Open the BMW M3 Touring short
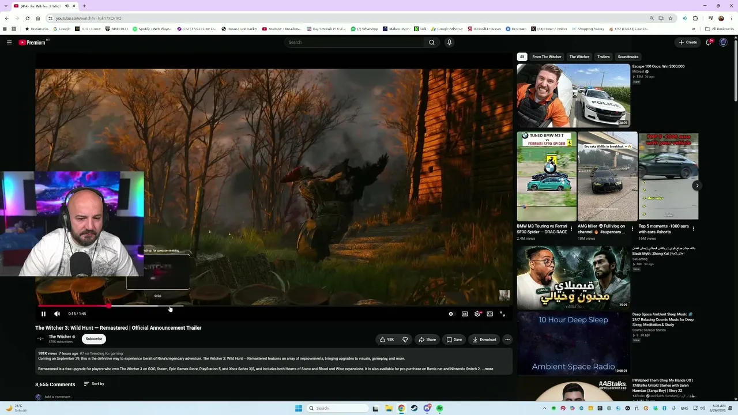This screenshot has height=415, width=738. pos(547,176)
